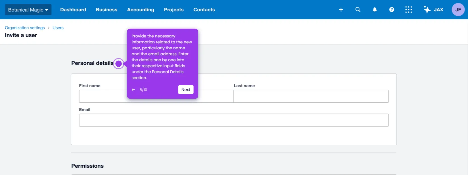Go to the Dashboard menu

[73, 10]
